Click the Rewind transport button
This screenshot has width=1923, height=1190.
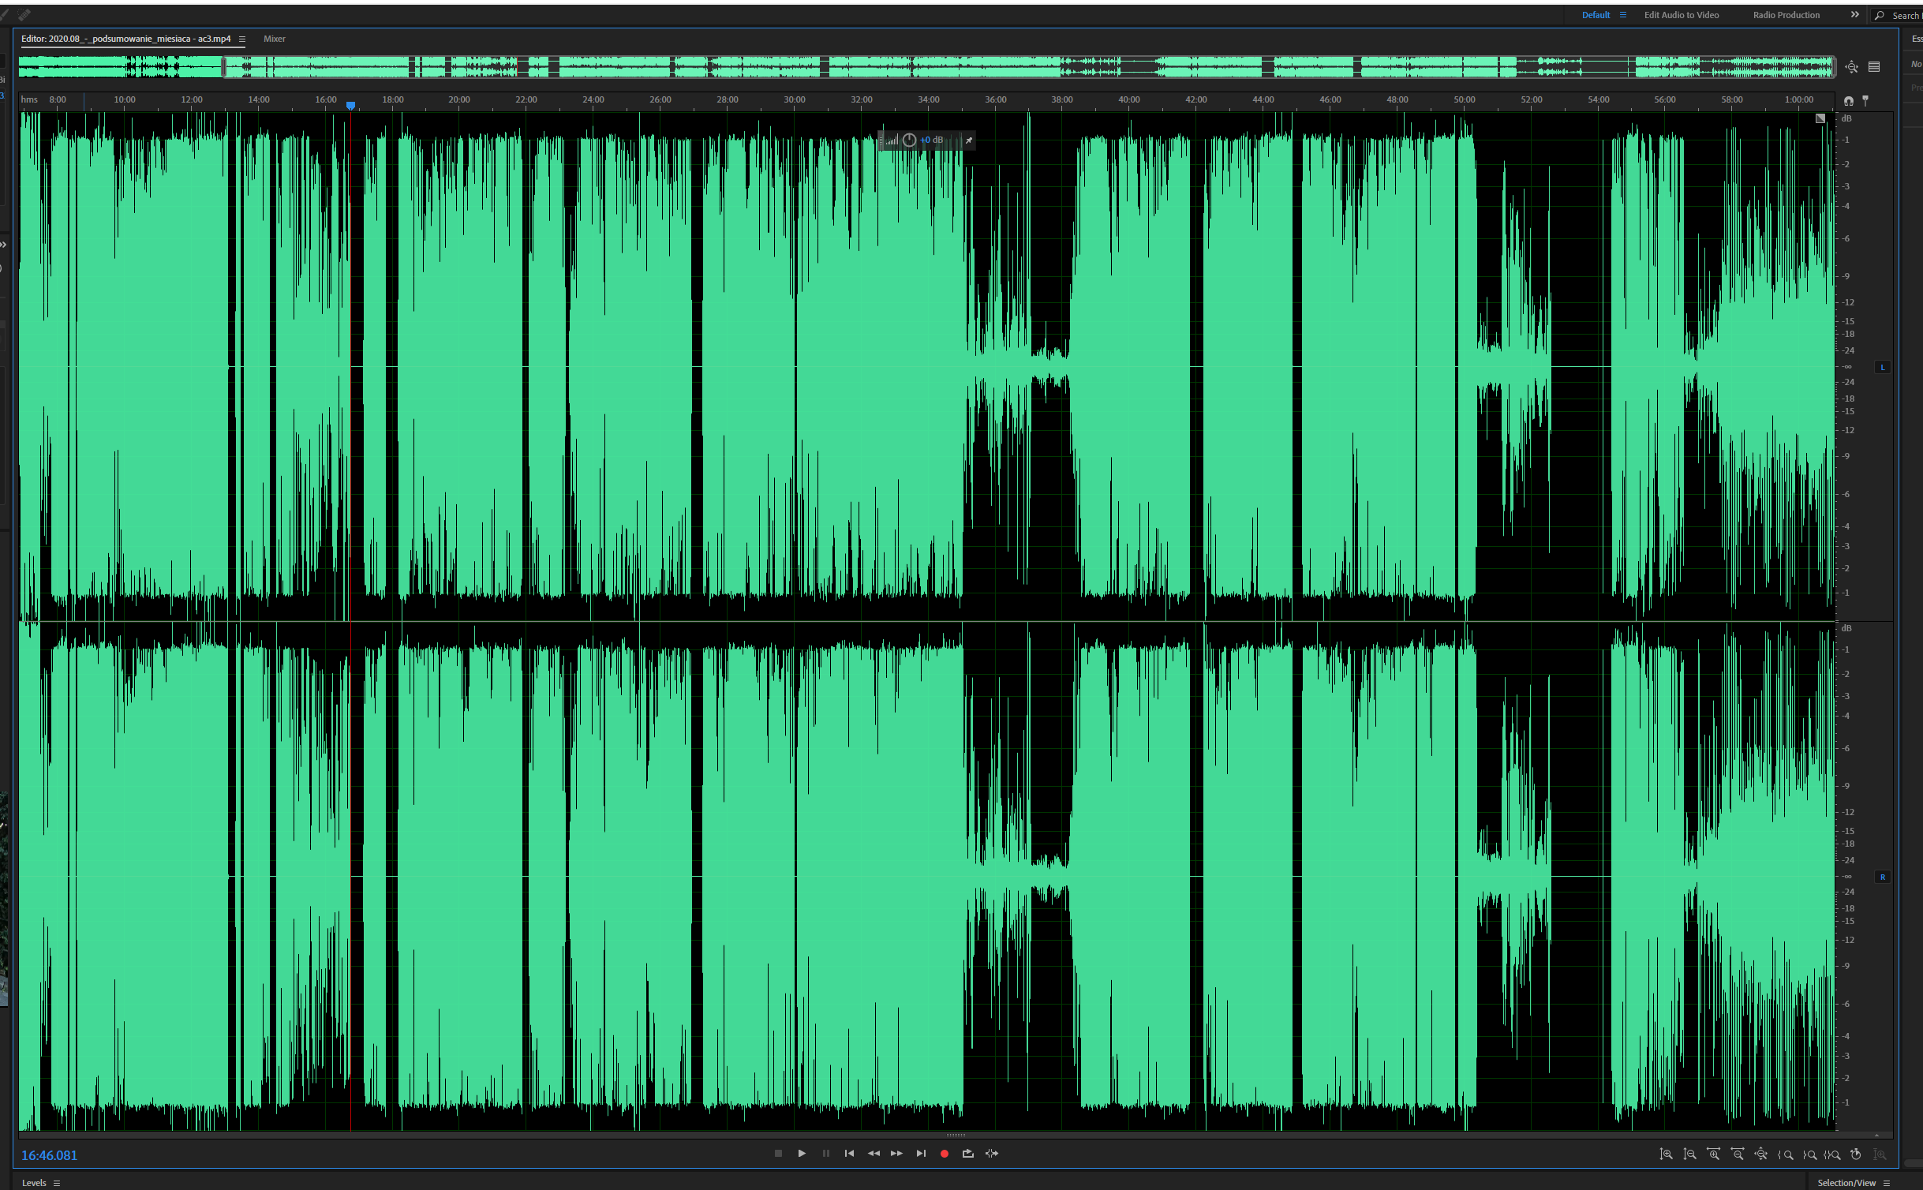coord(874,1154)
